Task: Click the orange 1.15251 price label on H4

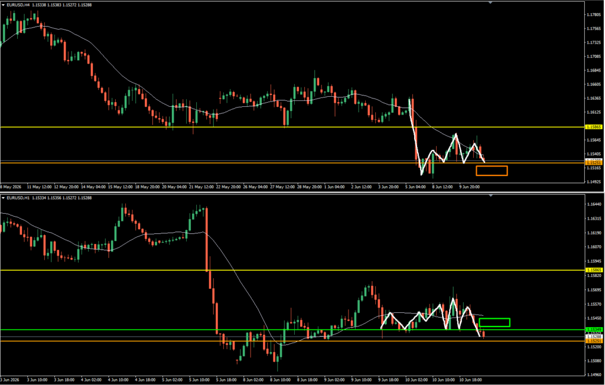Action: click(594, 163)
